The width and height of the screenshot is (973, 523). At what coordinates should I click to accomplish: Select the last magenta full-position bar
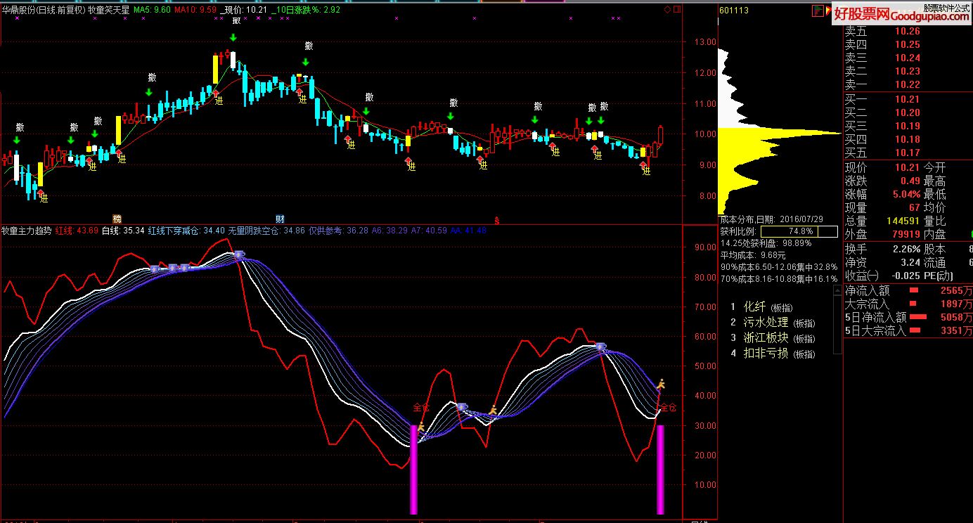(660, 470)
